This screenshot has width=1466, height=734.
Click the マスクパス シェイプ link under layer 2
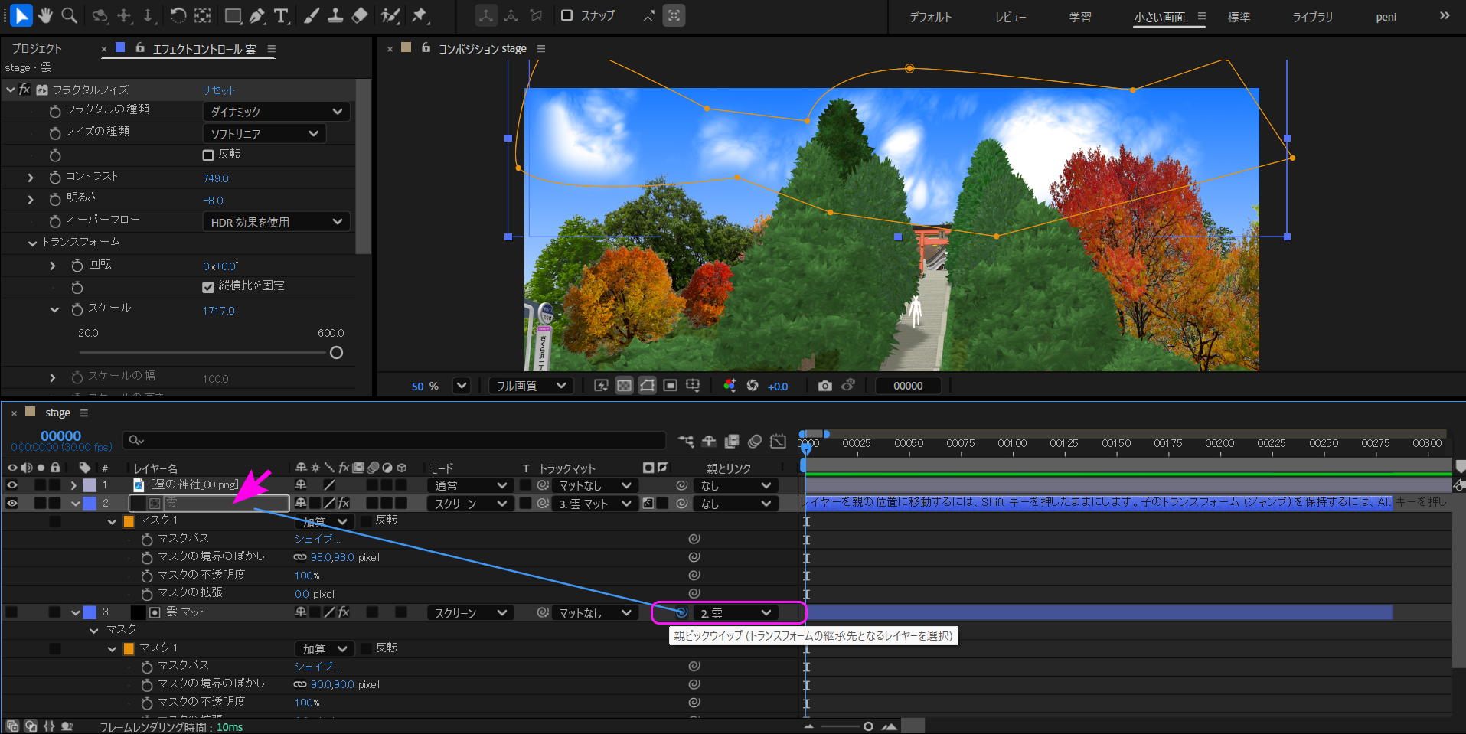[x=317, y=539]
